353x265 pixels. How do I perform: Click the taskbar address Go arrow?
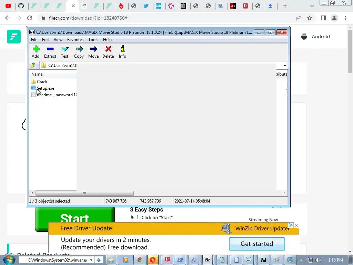coord(99,260)
